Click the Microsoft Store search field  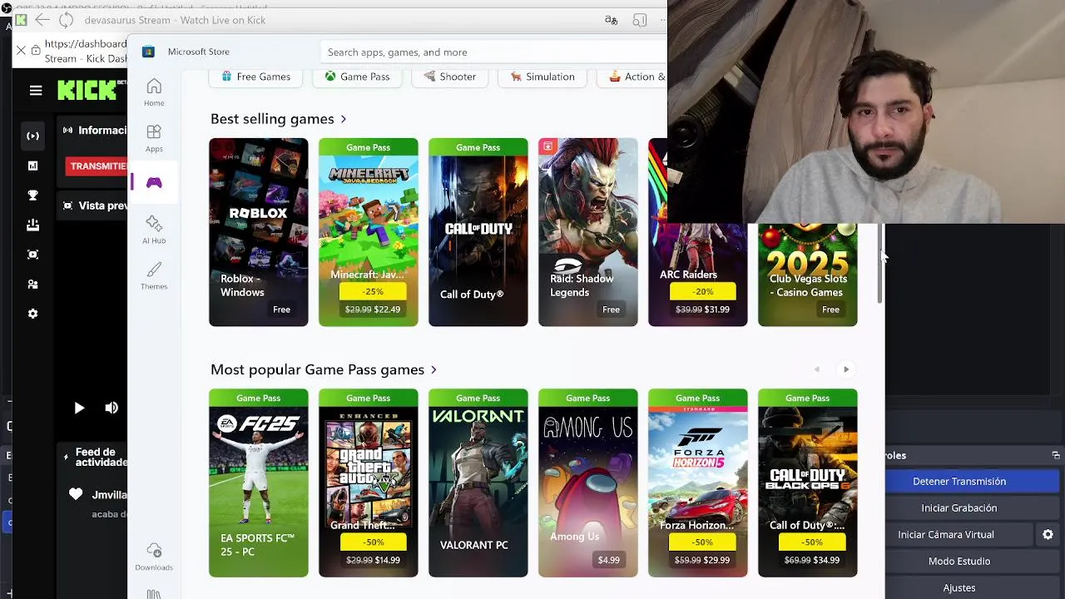495,52
